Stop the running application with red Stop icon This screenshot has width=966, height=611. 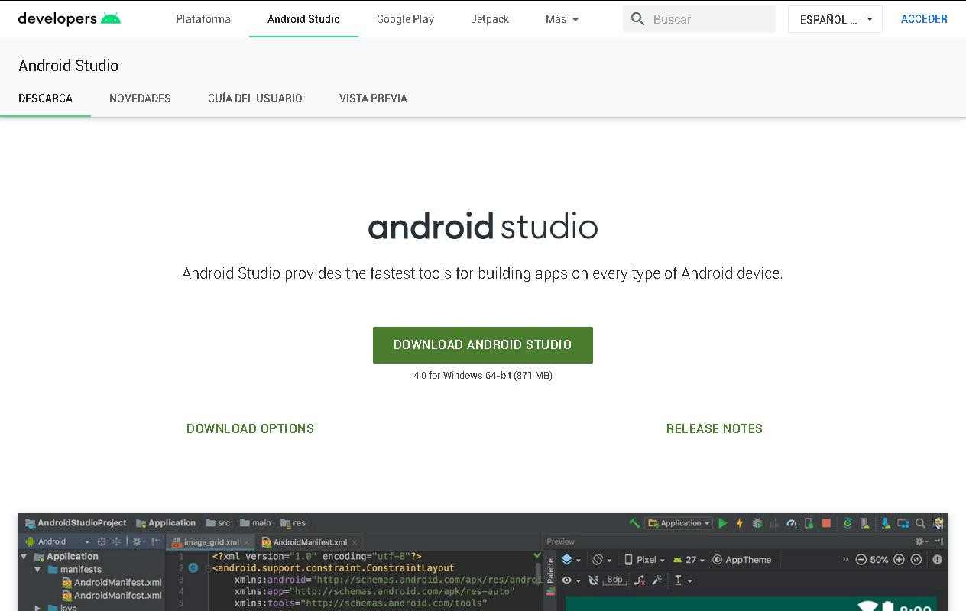825,522
